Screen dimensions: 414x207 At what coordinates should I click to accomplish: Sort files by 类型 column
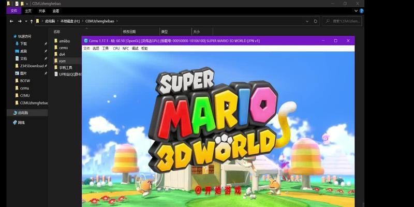(x=164, y=32)
